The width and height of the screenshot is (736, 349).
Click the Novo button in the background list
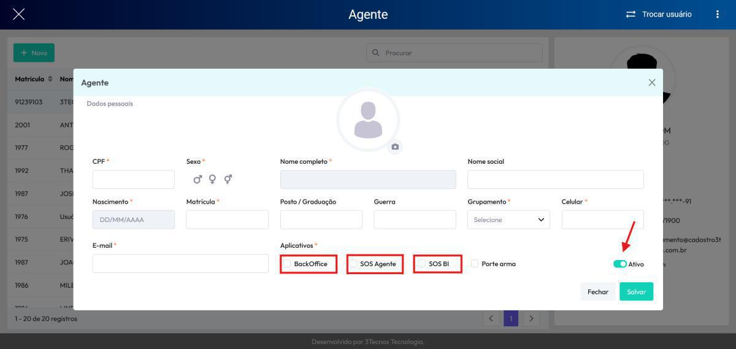[34, 53]
